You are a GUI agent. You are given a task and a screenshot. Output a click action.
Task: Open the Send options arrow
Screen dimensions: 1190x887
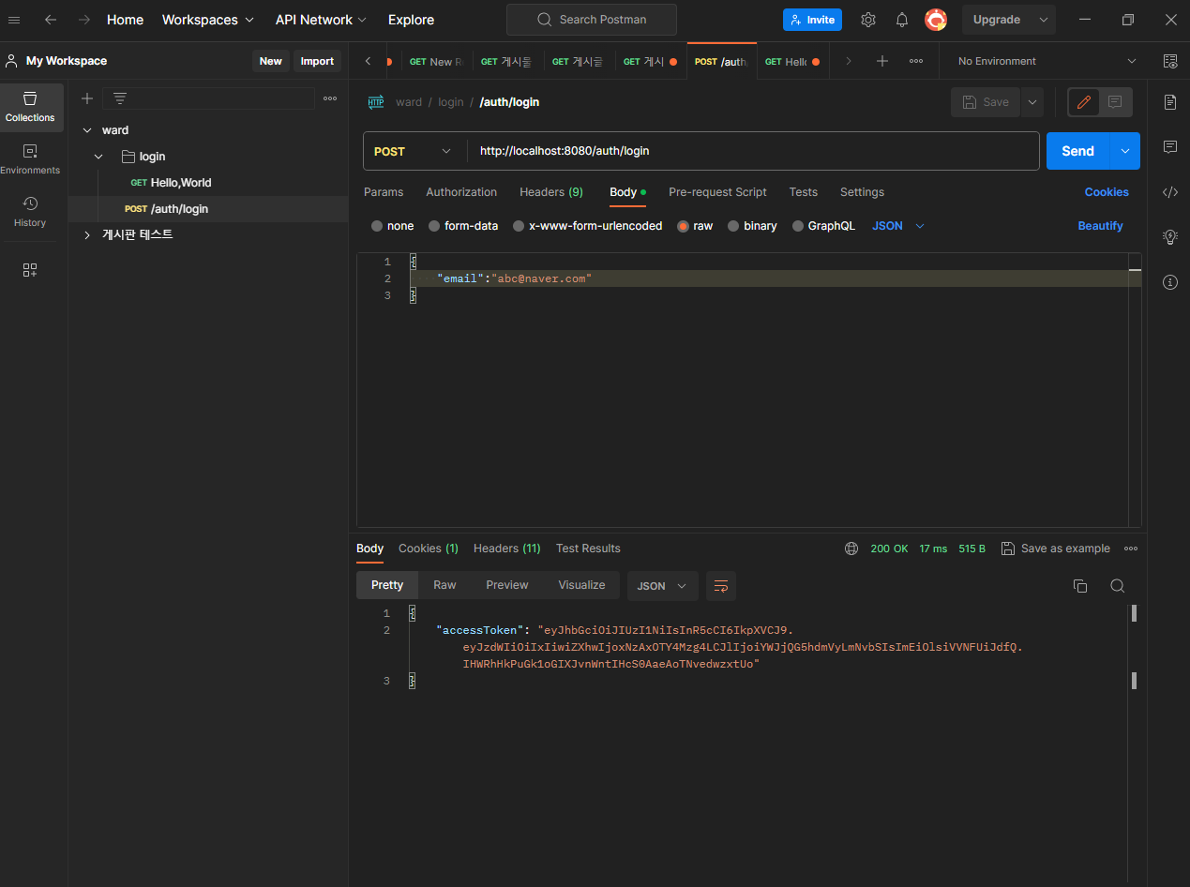tap(1125, 151)
